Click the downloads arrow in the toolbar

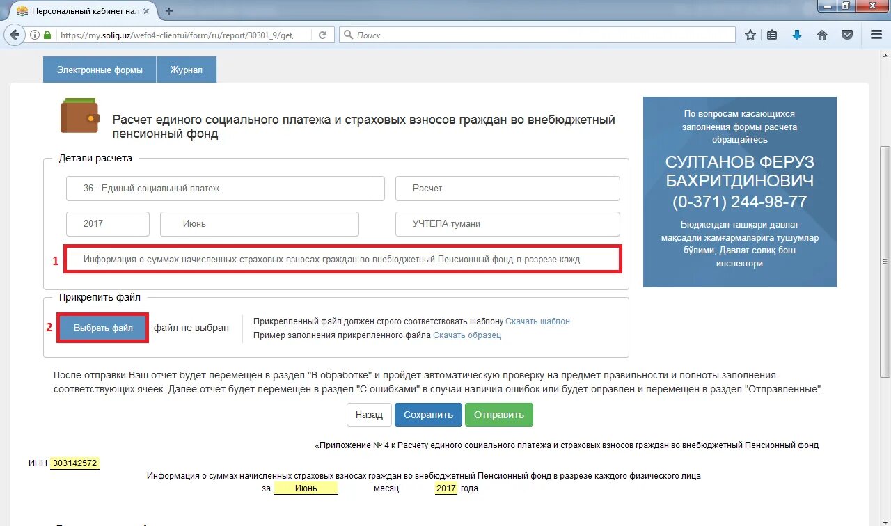(796, 34)
